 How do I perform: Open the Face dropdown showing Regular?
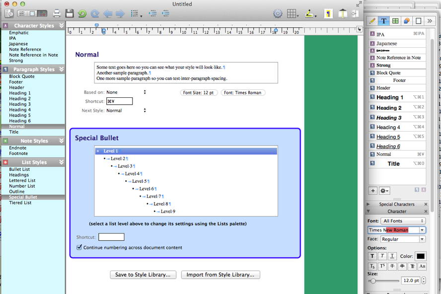coord(403,239)
